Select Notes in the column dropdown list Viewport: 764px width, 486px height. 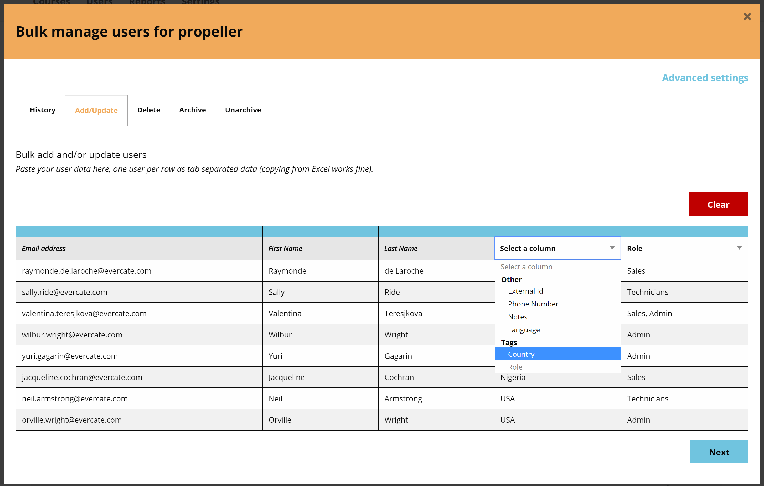(517, 316)
